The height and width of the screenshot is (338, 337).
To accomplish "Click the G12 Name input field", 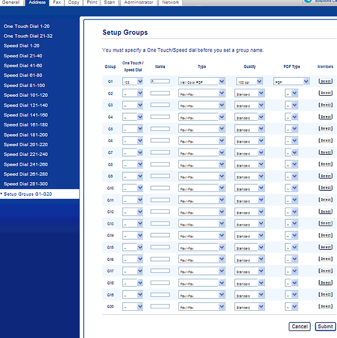I will click(160, 212).
